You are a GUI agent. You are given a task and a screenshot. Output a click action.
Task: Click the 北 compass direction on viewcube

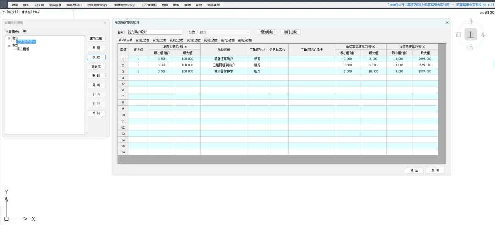471,22
